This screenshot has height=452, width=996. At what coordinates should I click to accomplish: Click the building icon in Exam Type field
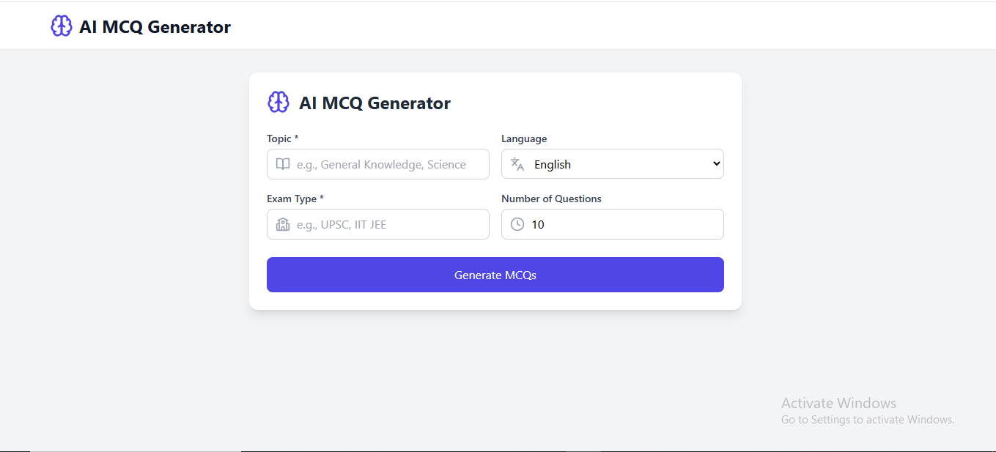282,224
